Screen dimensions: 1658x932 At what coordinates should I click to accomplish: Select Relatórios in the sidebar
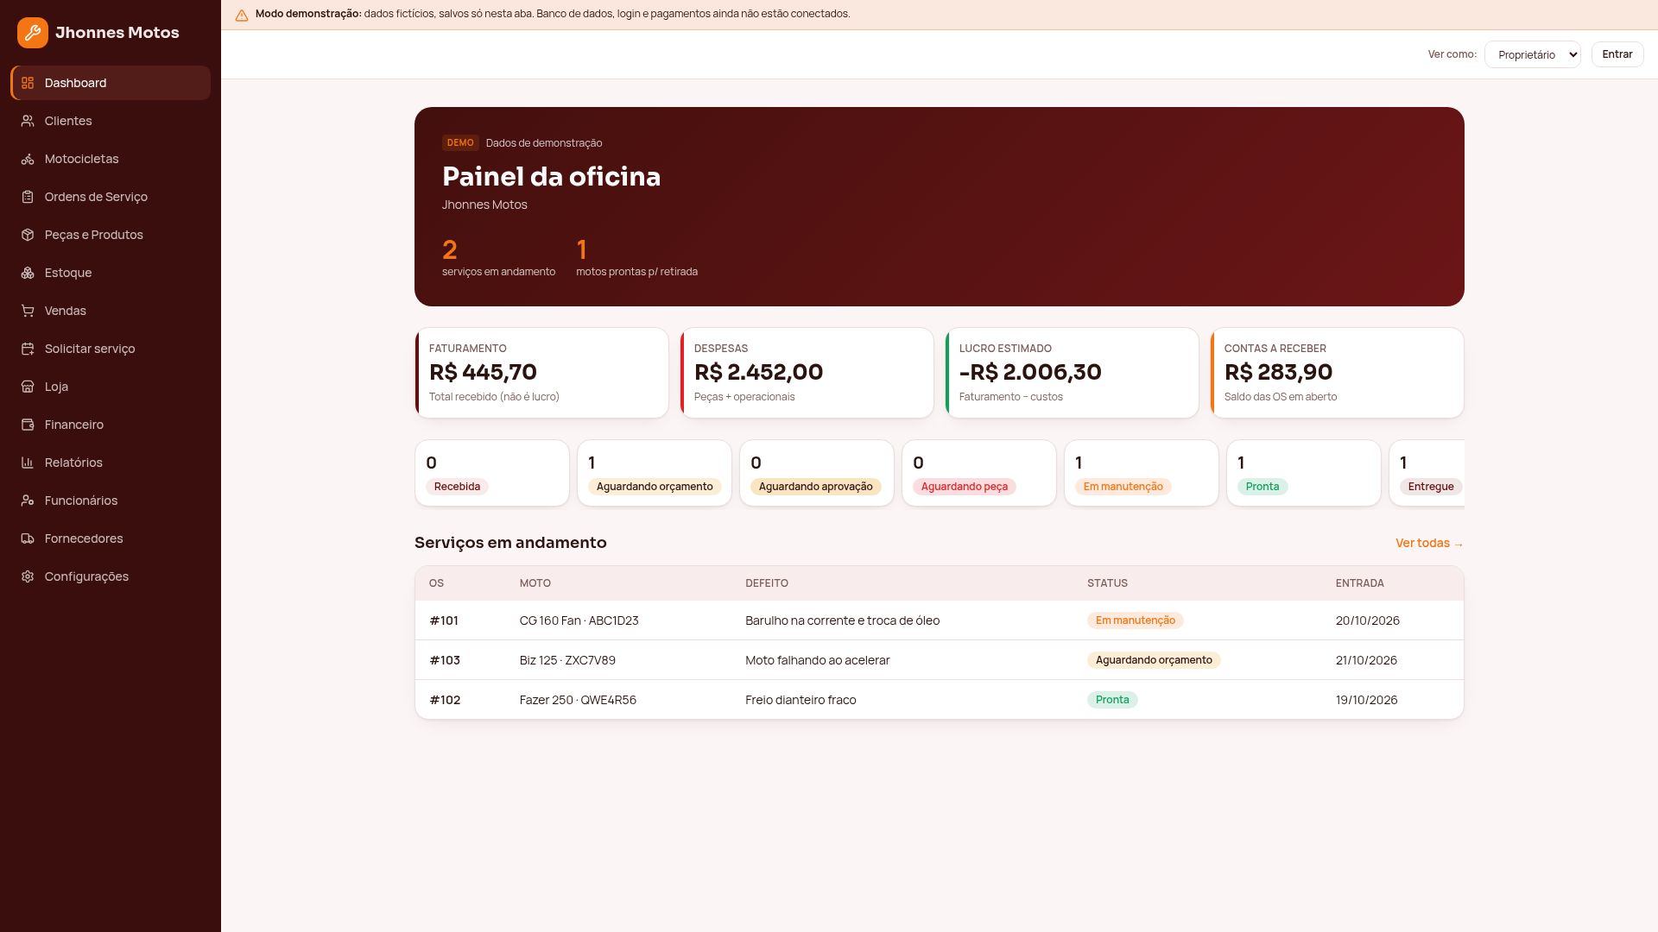[x=111, y=463]
